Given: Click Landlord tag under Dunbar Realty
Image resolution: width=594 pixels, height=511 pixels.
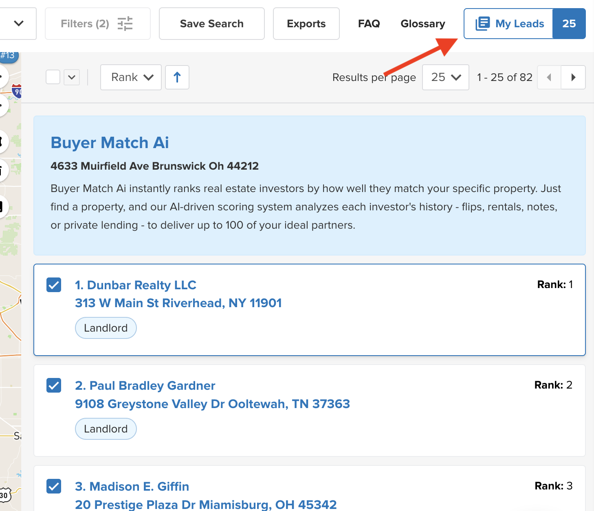Looking at the screenshot, I should point(106,328).
